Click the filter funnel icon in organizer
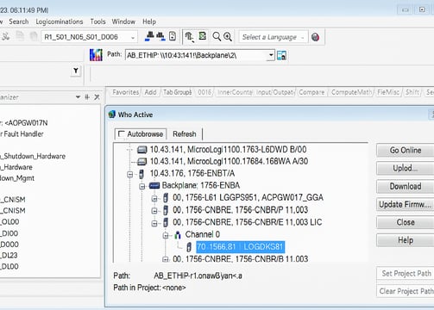434x310 pixels. [x=76, y=71]
